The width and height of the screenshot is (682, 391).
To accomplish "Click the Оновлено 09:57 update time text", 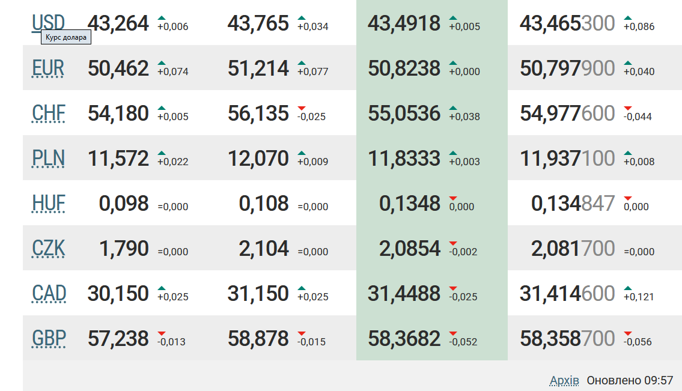I will (x=630, y=380).
